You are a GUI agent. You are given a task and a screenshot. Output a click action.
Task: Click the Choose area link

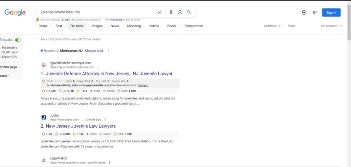94,51
